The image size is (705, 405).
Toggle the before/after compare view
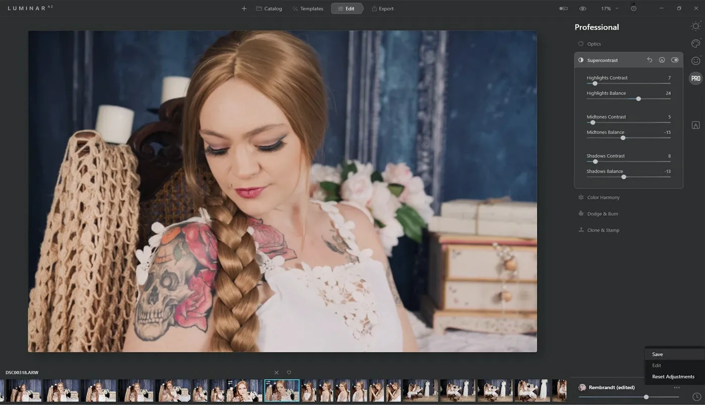563,9
